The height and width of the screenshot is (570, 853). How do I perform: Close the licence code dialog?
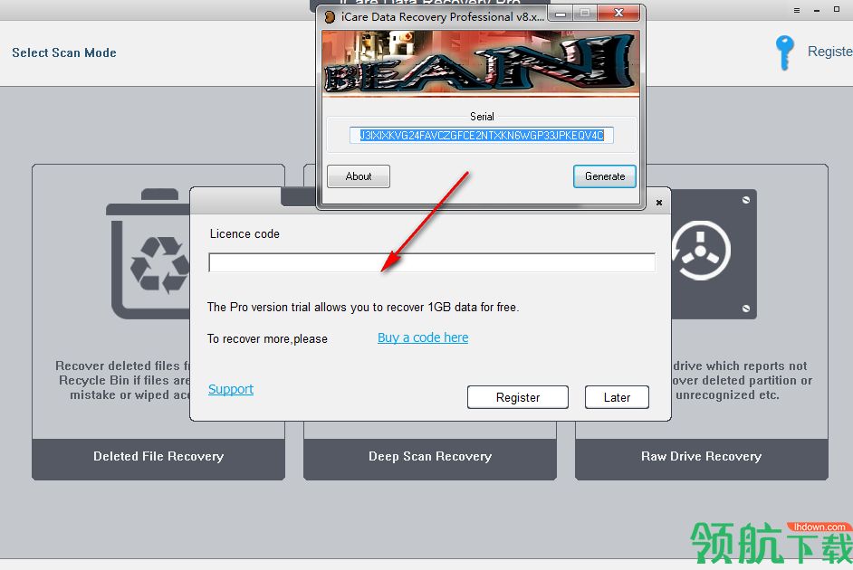click(659, 203)
